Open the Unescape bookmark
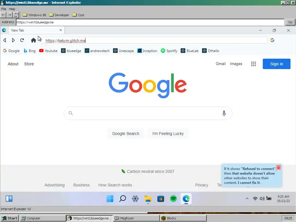296x222 pixels. tap(123, 51)
